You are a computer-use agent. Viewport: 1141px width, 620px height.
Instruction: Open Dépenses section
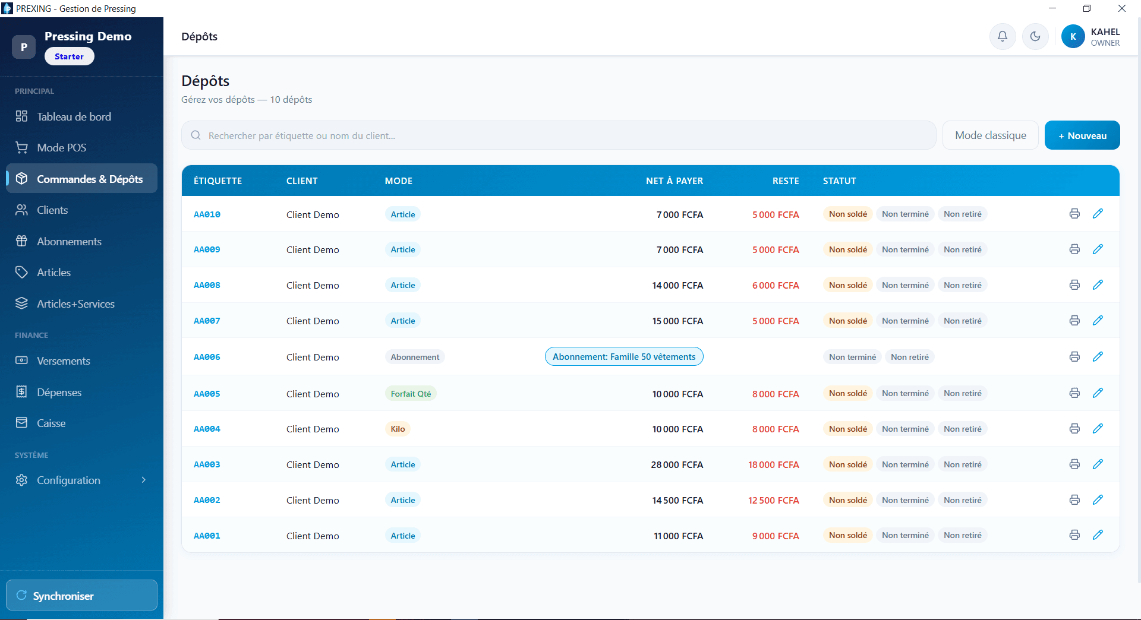pyautogui.click(x=81, y=392)
